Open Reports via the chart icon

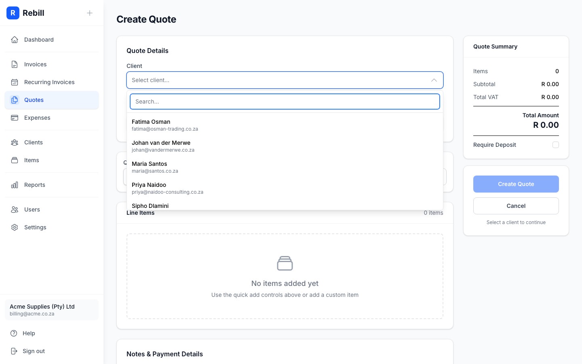15,185
